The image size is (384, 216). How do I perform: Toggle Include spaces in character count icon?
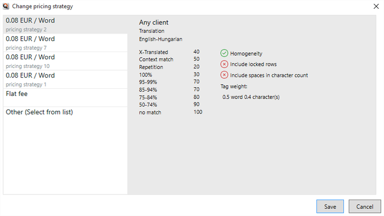click(x=224, y=75)
